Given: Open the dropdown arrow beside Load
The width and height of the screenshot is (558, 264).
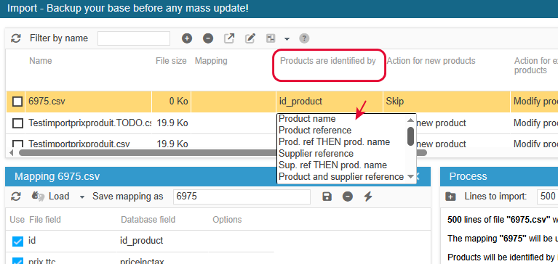Looking at the screenshot, I should click(x=82, y=197).
